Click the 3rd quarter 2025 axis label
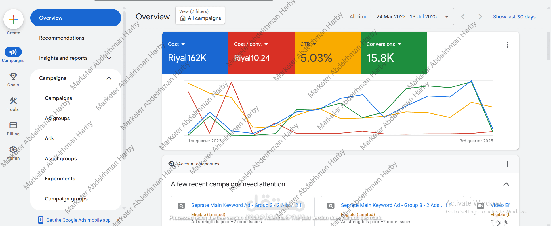The width and height of the screenshot is (551, 226). pyautogui.click(x=476, y=141)
